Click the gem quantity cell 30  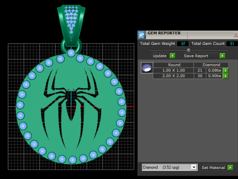tap(200, 76)
